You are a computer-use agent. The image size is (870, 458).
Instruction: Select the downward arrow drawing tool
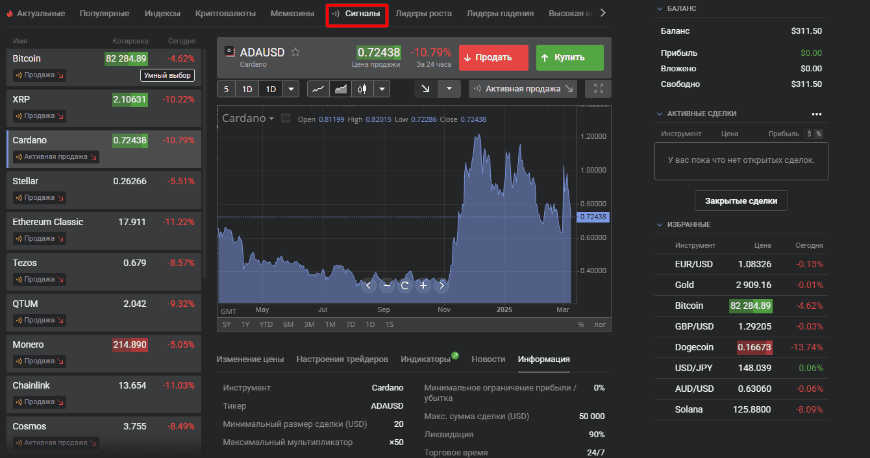coord(426,89)
